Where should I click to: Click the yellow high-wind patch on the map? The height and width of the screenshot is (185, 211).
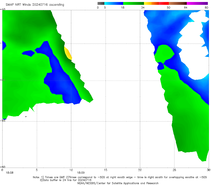tap(68, 53)
